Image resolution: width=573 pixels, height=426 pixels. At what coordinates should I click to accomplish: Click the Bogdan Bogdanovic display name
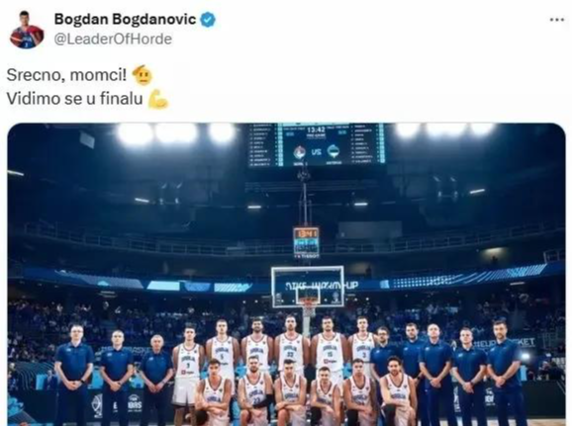tap(125, 19)
